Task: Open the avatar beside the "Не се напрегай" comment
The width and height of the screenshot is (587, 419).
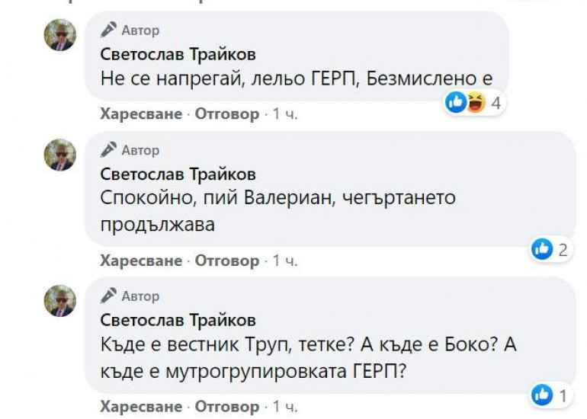Action: 59,35
